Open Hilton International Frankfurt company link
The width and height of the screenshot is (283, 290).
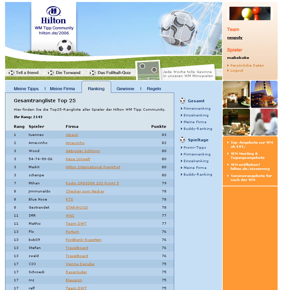coord(93,167)
